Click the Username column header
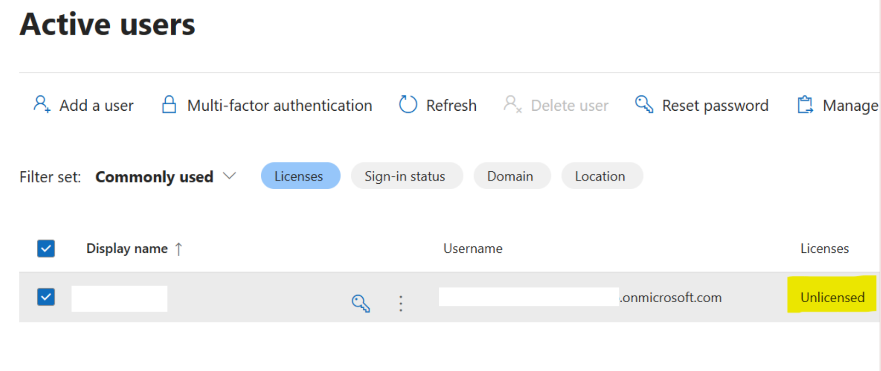881x371 pixels. (x=473, y=249)
